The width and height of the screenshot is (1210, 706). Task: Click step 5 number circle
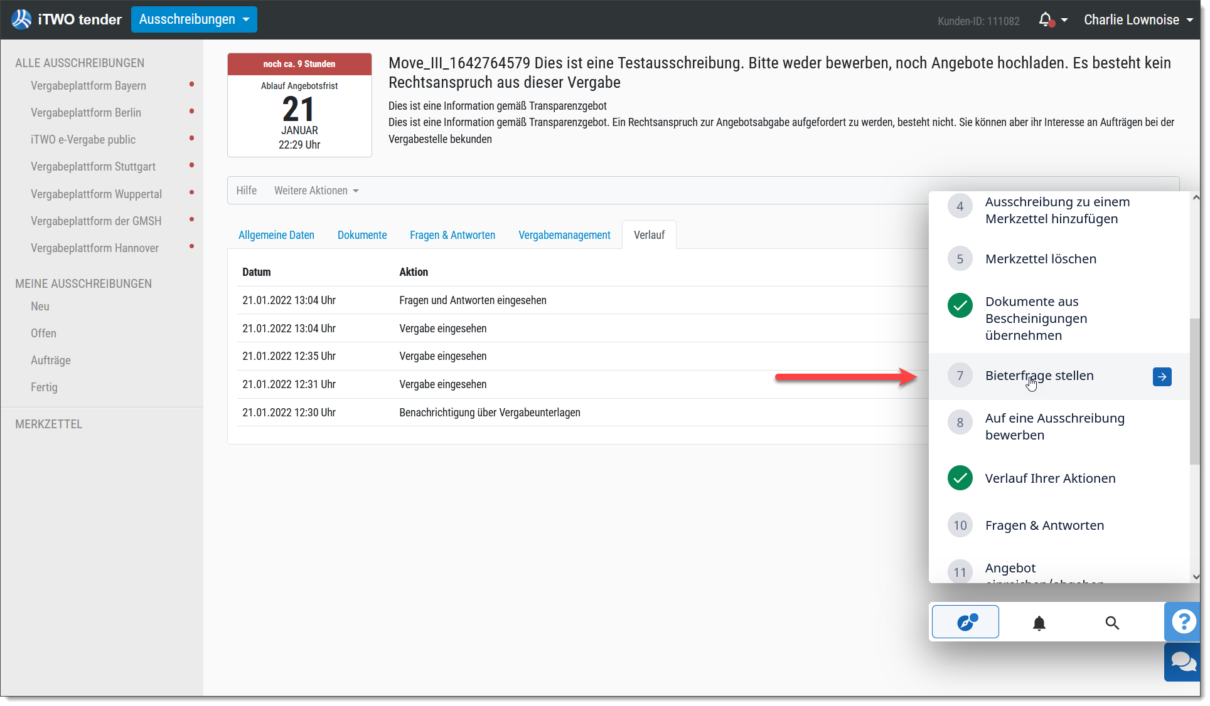(960, 259)
